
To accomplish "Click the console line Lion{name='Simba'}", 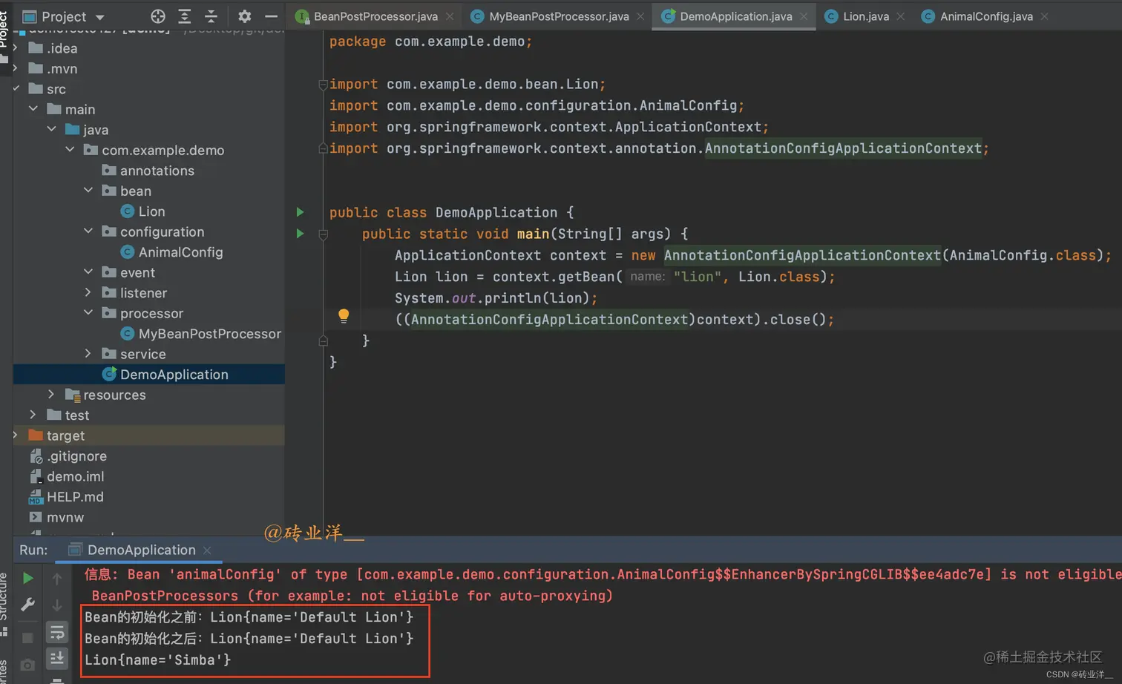I will tap(157, 660).
